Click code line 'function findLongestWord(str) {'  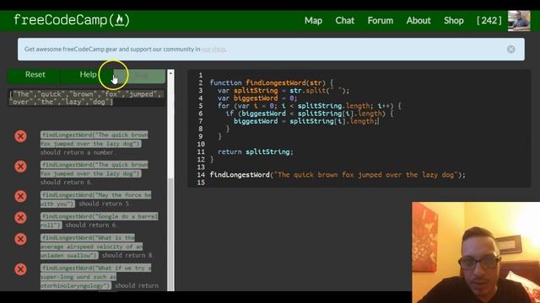[x=272, y=82]
